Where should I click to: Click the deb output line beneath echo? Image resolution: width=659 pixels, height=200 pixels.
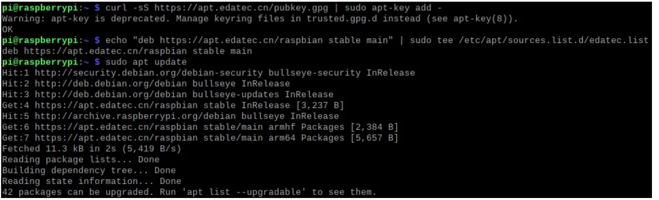[x=127, y=51]
